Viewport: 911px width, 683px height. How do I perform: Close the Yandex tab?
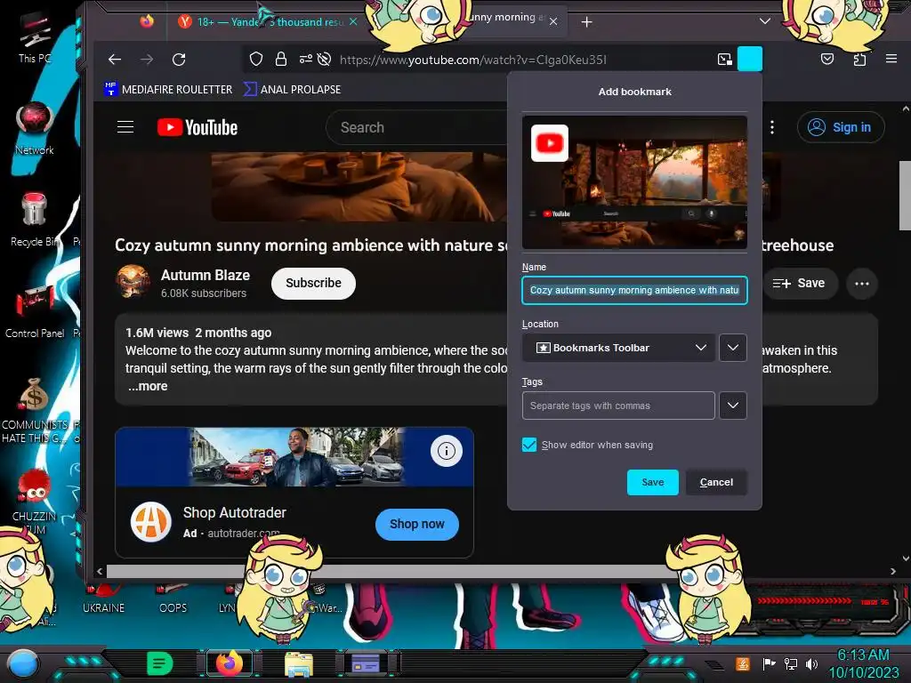click(352, 21)
